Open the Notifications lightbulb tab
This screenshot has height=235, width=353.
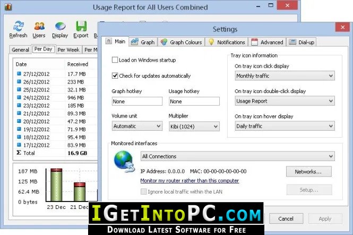[x=227, y=42]
